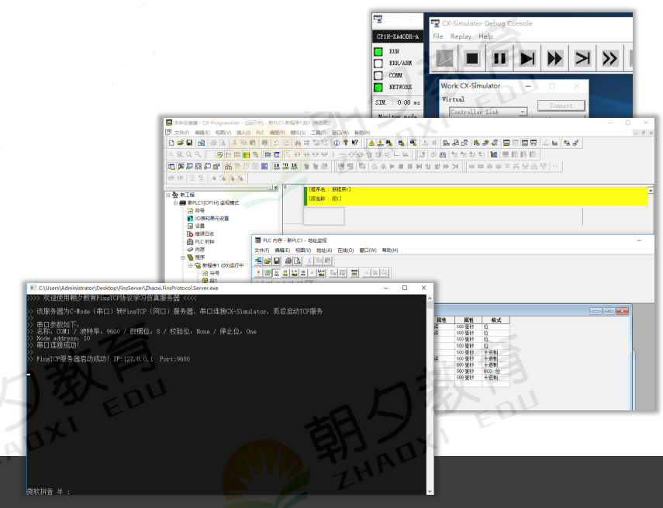Click the Open folder icon in the PLC memory window
The height and width of the screenshot is (508, 663).
pos(268,261)
